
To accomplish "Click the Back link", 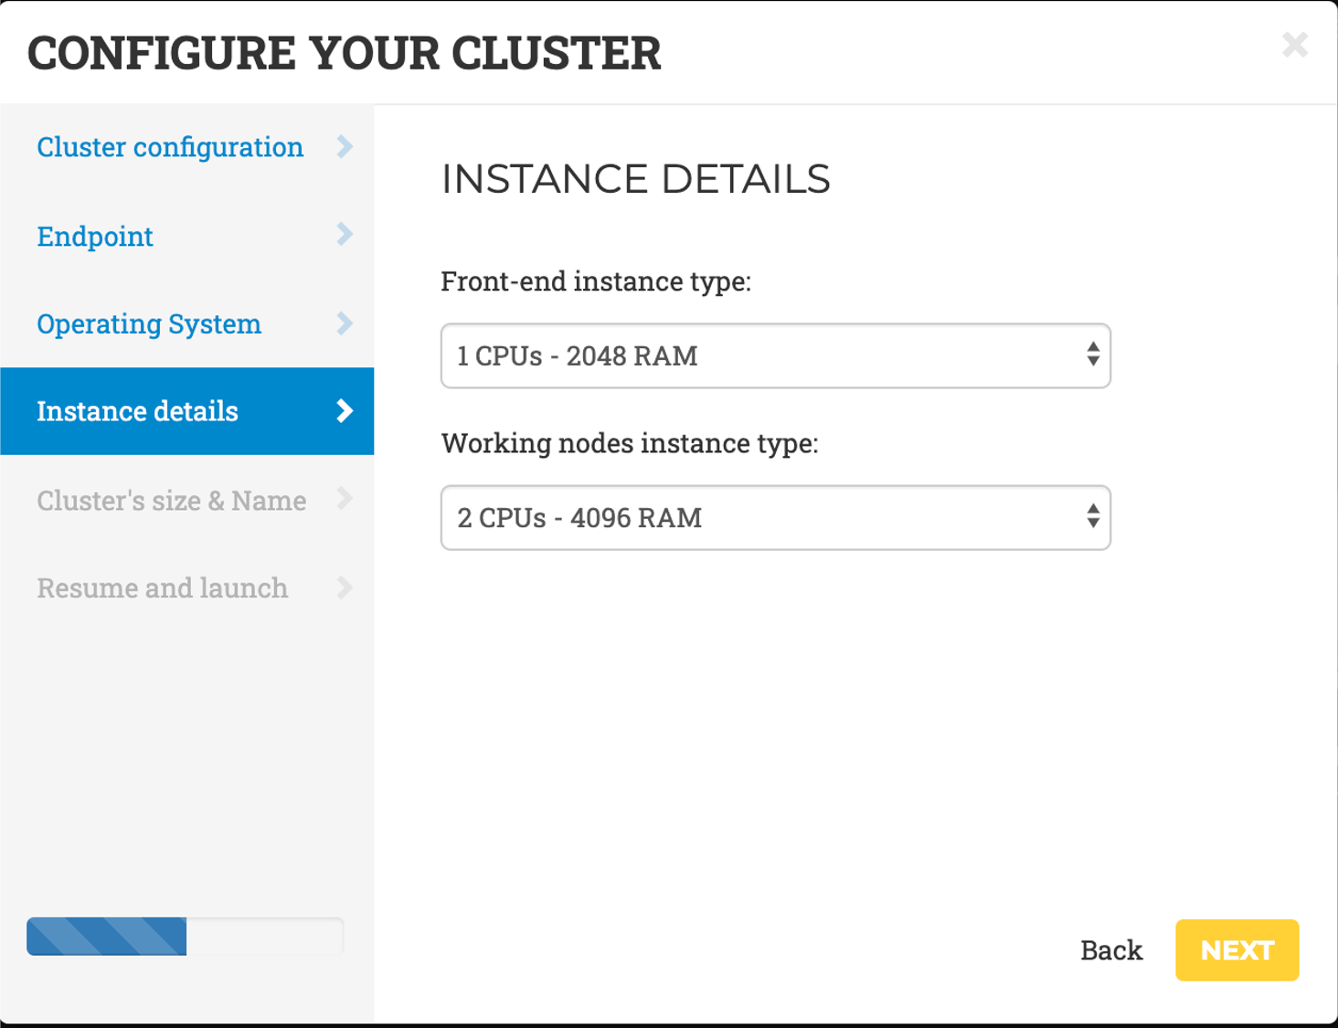I will click(x=1110, y=949).
